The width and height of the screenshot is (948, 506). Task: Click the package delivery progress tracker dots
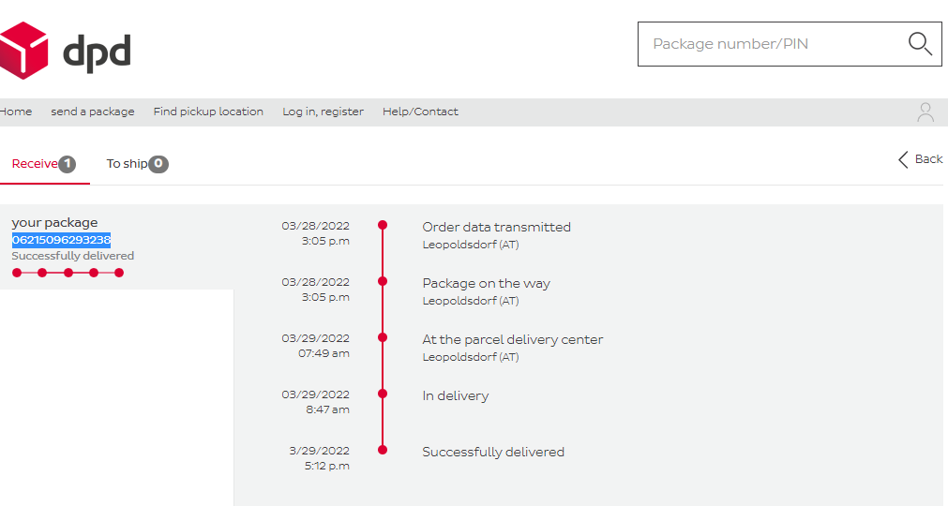point(68,273)
